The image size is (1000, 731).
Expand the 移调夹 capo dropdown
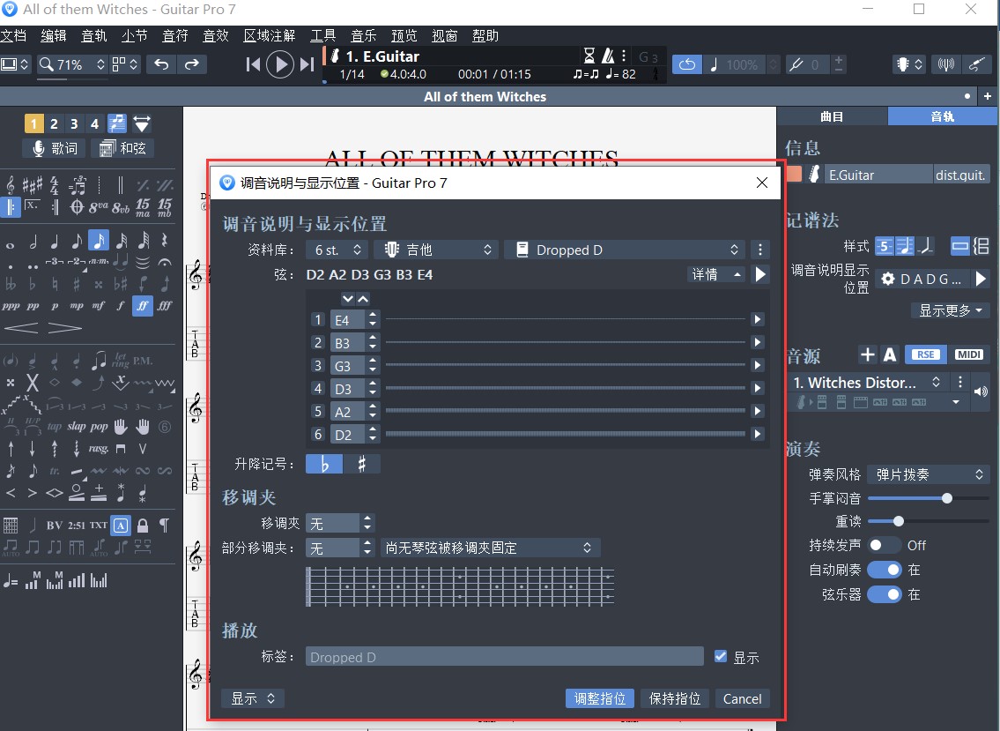340,522
